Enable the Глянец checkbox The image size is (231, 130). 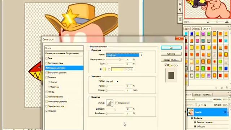coord(47,92)
